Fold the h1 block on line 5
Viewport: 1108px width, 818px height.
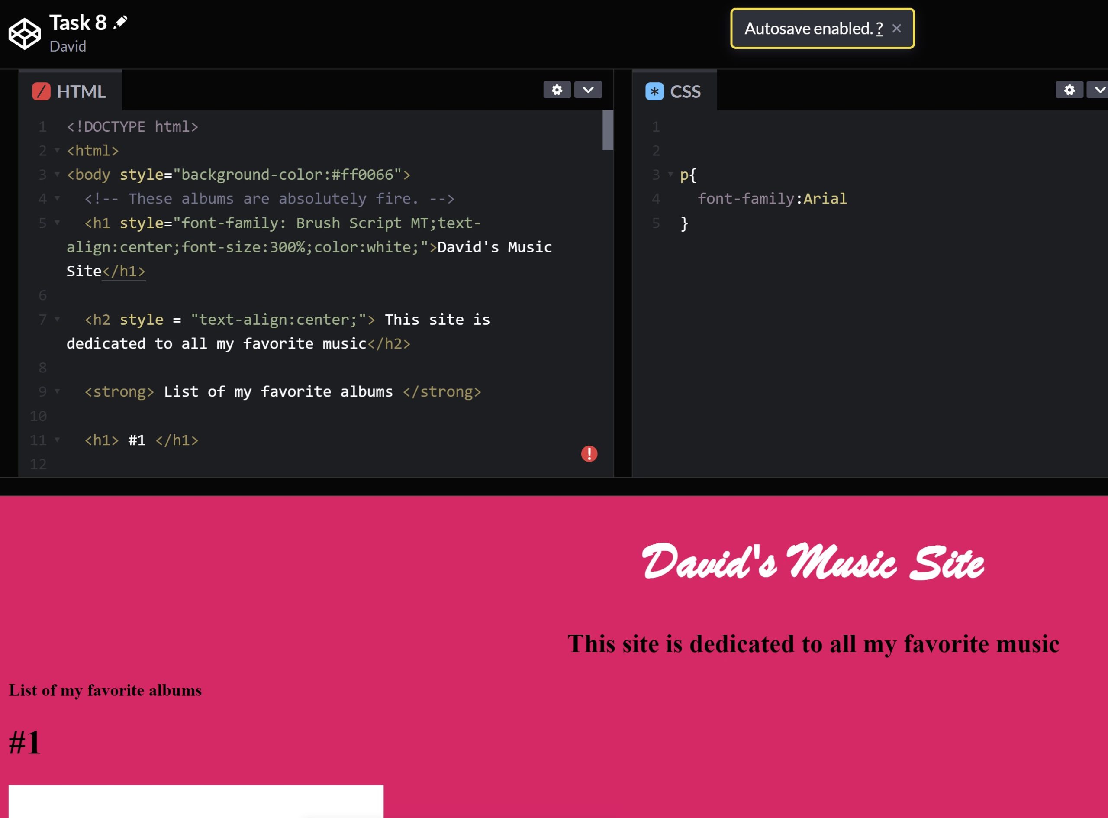pos(57,223)
